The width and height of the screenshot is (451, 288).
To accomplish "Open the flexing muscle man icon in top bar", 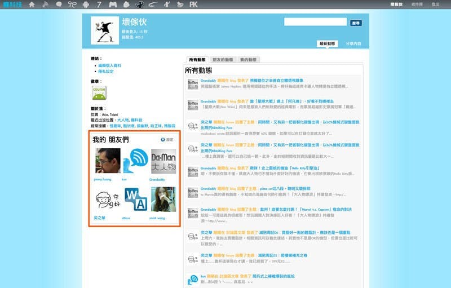I will click(140, 5).
